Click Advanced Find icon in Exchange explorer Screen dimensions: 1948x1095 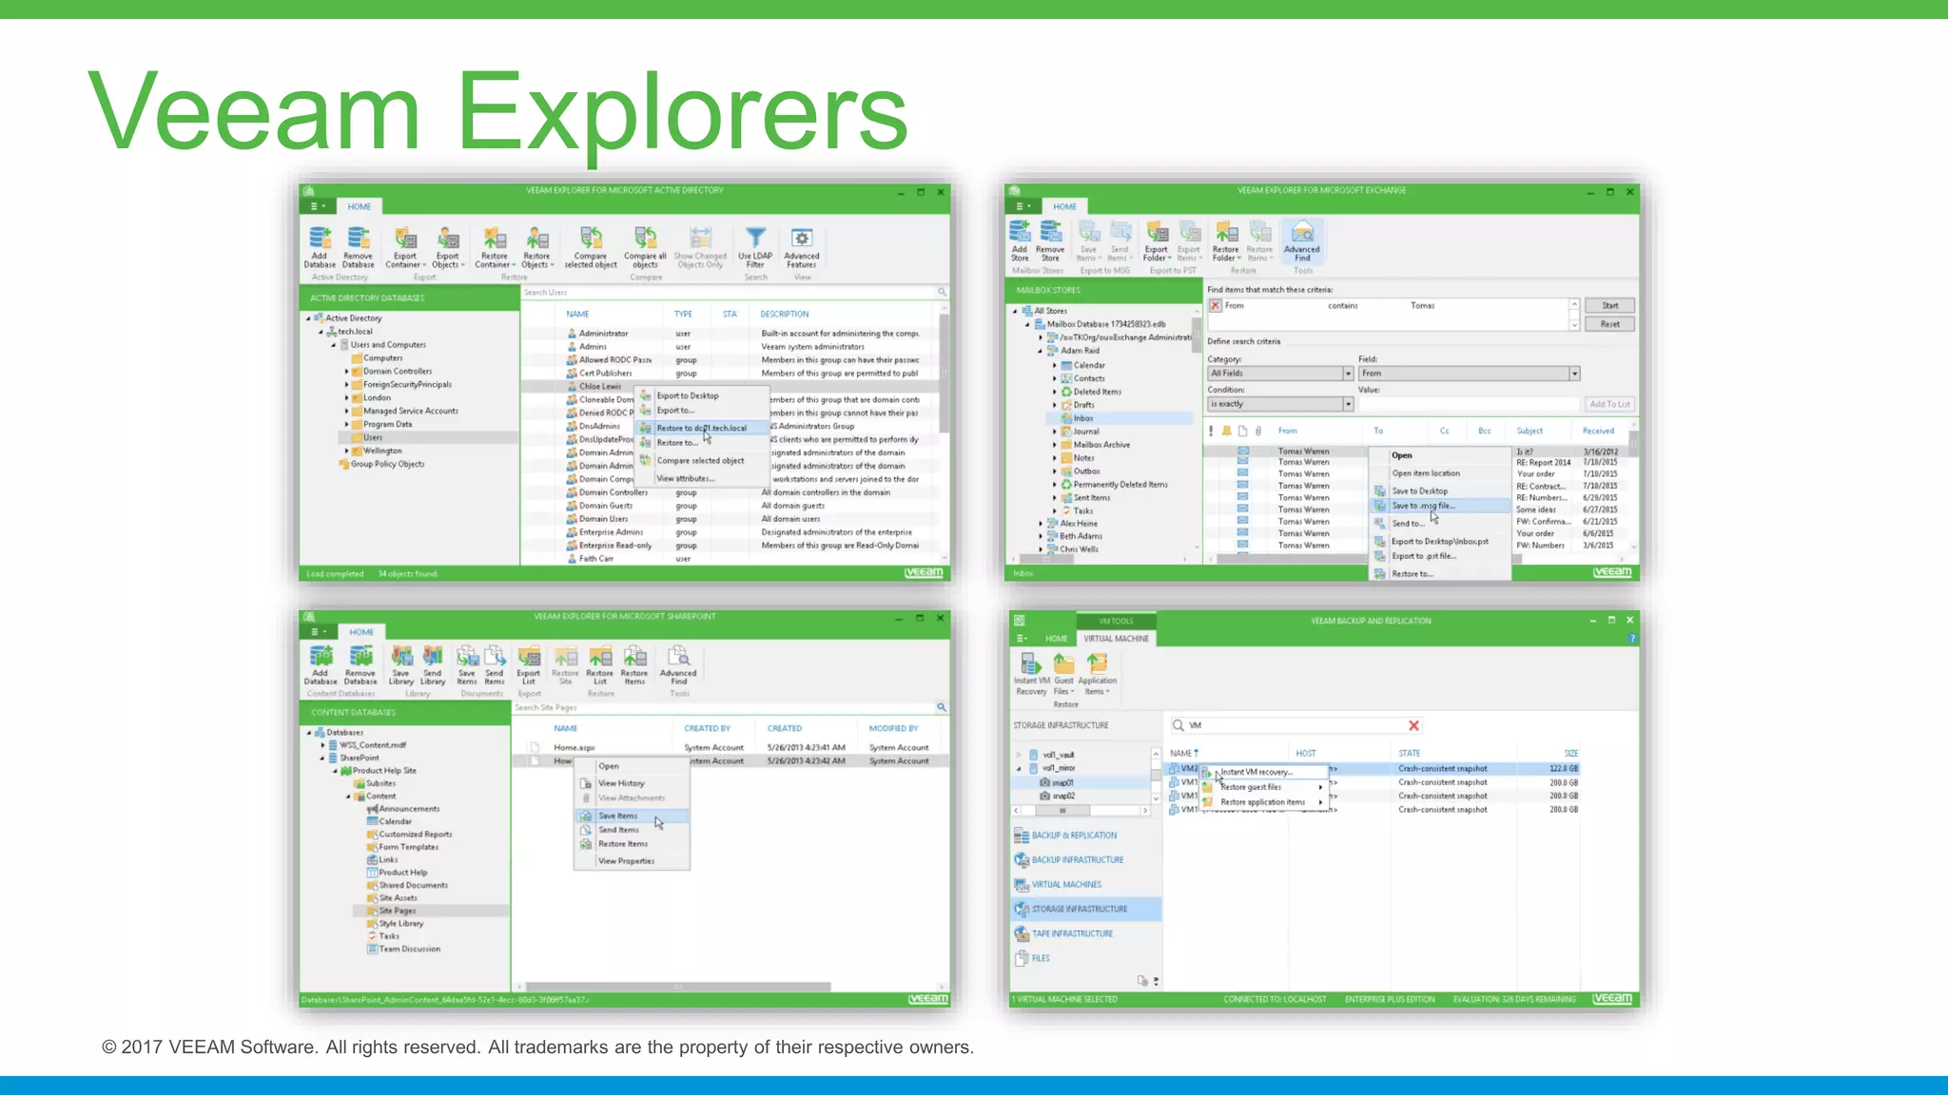tap(1302, 240)
